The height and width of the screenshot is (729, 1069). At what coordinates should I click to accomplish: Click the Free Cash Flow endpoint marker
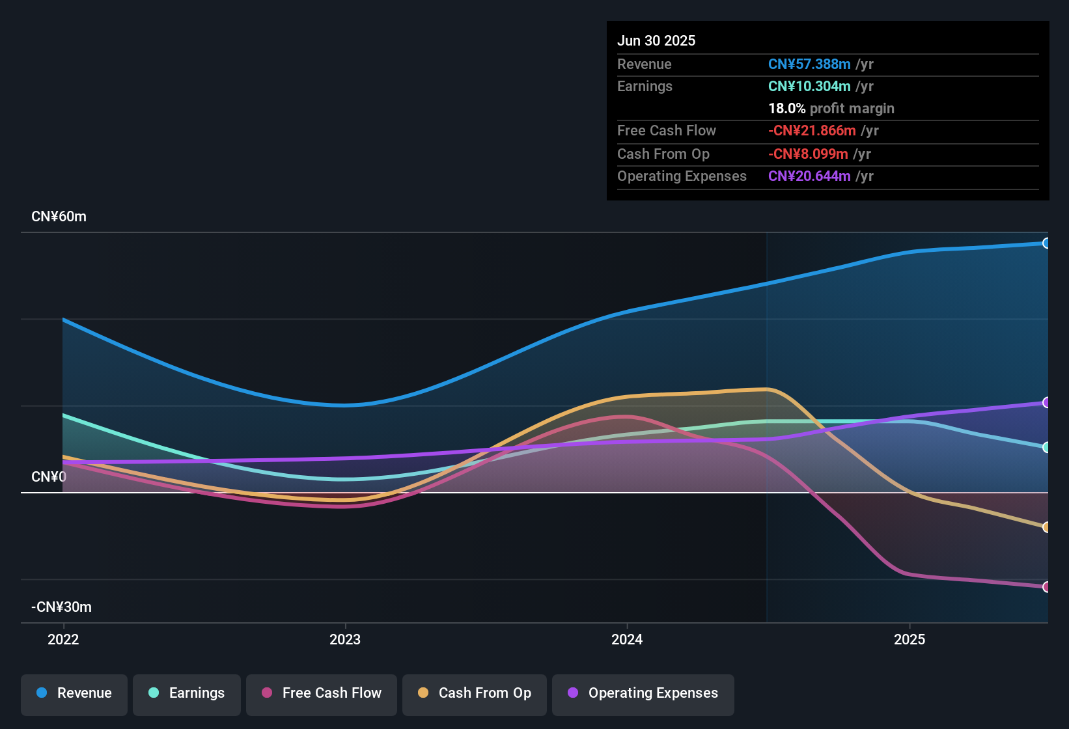click(x=1047, y=587)
